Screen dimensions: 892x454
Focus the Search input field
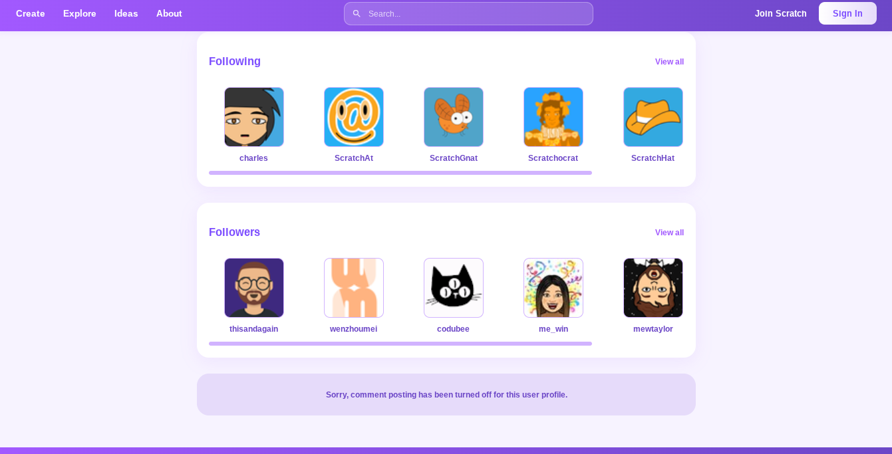pyautogui.click(x=468, y=13)
